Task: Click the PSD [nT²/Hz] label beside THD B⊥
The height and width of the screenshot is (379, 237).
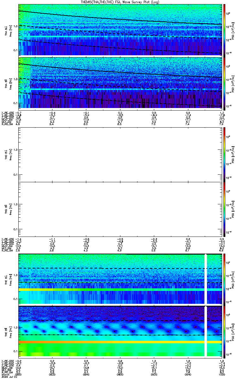Action: click(232, 154)
